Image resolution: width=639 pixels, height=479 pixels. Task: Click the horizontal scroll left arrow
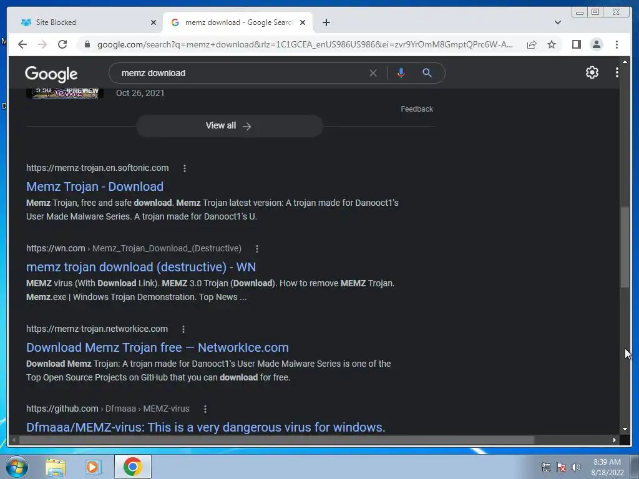point(14,440)
